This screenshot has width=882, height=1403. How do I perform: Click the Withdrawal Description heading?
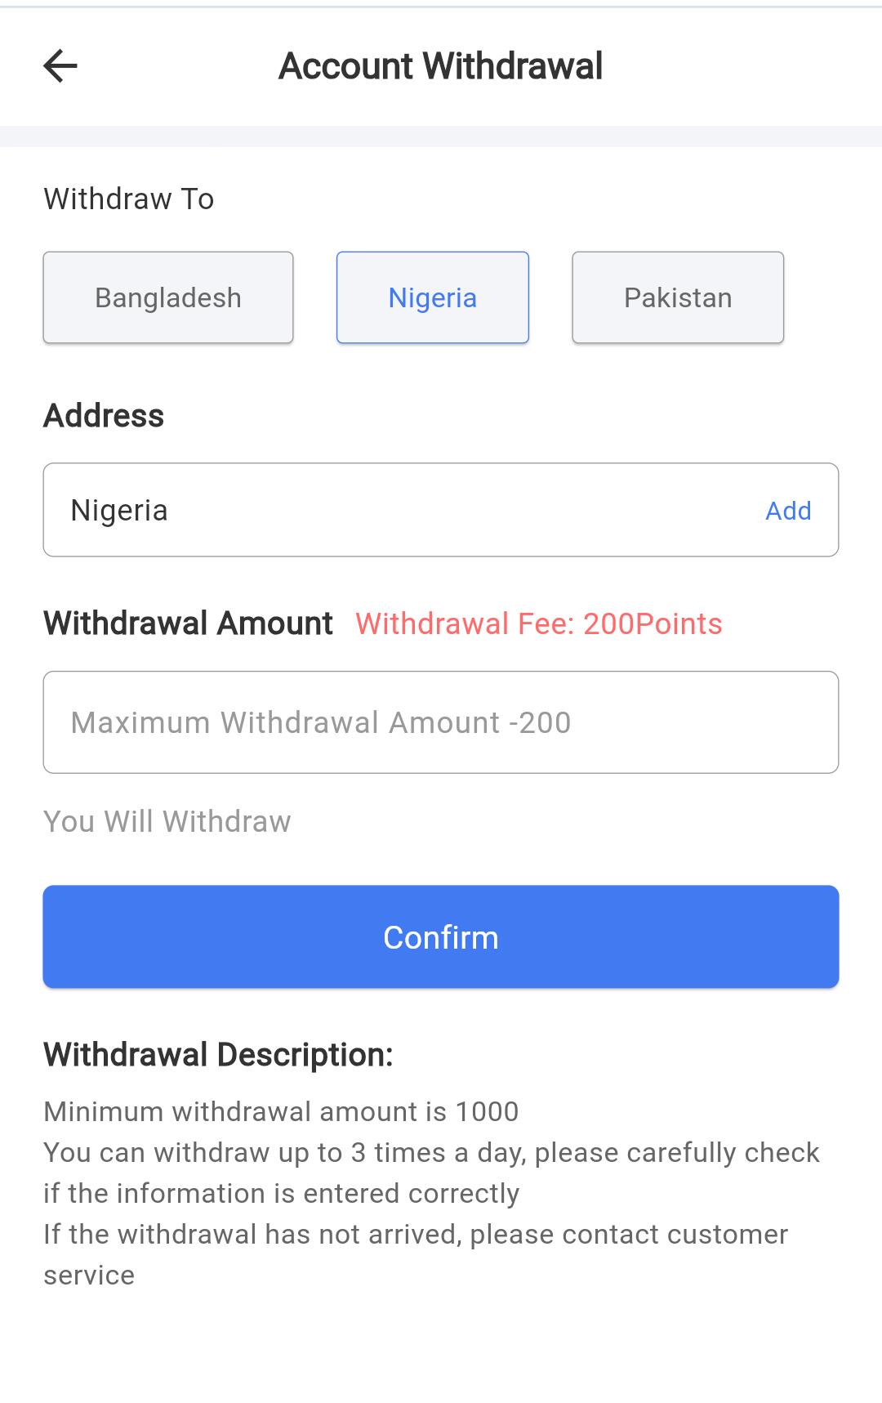219,1054
